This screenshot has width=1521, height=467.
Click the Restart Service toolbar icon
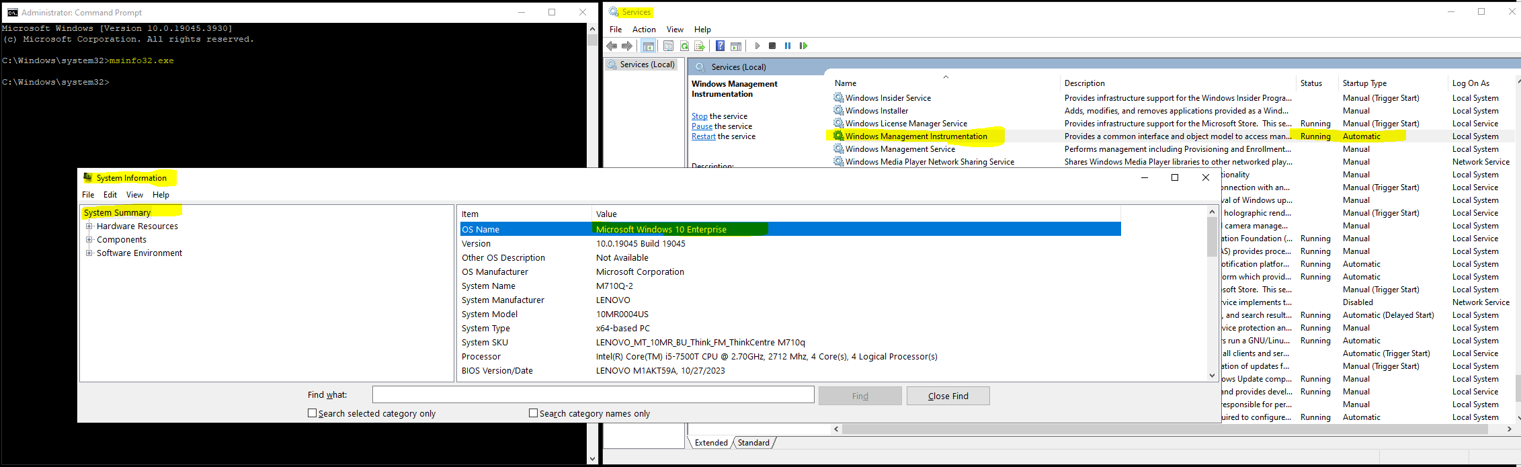point(803,46)
